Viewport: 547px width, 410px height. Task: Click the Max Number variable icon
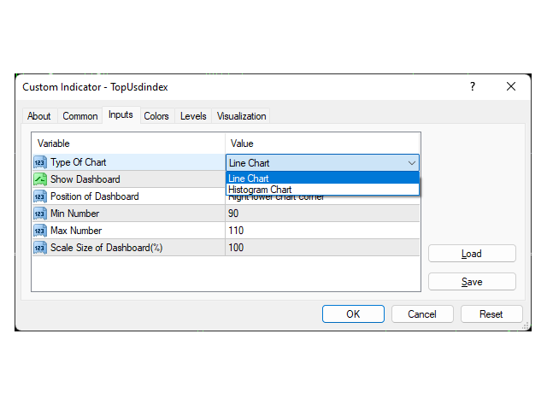click(x=40, y=231)
